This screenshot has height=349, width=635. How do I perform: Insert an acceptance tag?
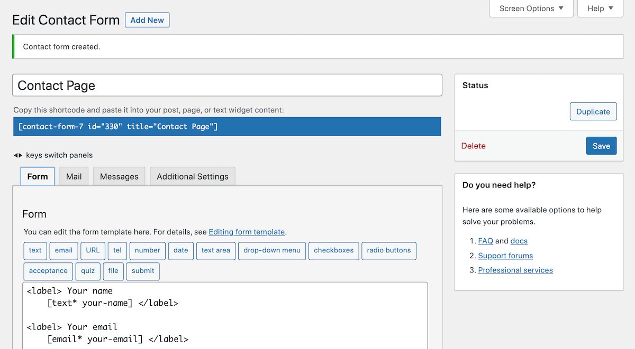coord(49,271)
